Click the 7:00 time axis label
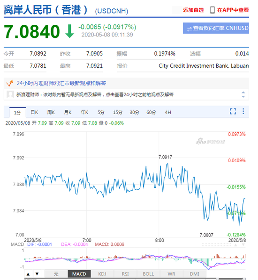Screen dimensions: 258x280 [x=87, y=240]
